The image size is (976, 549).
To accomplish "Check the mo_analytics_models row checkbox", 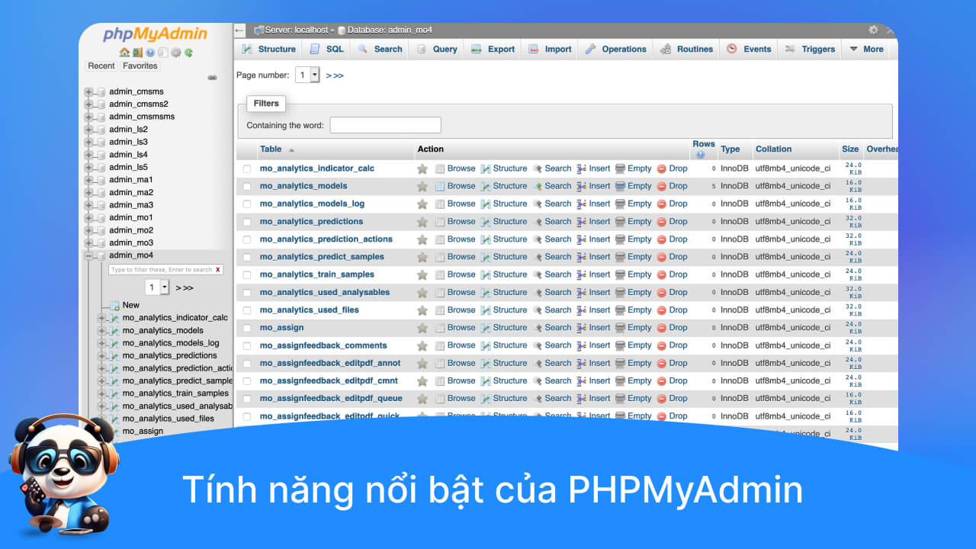I will (x=246, y=186).
